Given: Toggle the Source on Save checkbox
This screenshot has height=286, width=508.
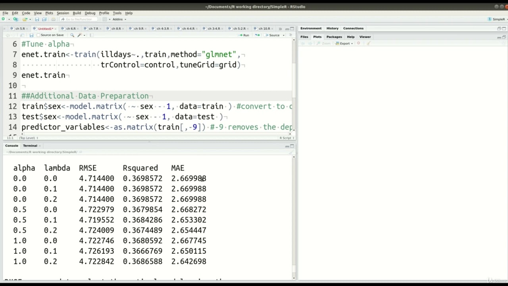Looking at the screenshot, I should (38, 35).
